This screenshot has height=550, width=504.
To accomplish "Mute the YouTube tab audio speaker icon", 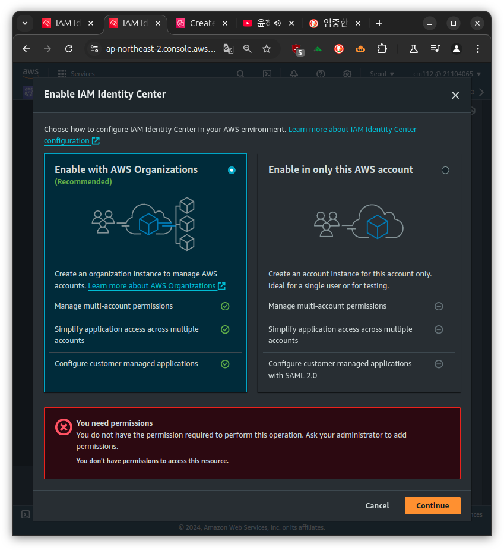I will click(277, 23).
